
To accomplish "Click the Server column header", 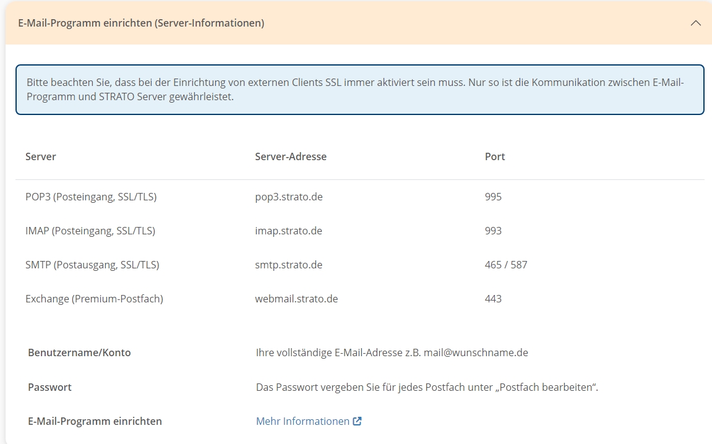I will point(41,156).
